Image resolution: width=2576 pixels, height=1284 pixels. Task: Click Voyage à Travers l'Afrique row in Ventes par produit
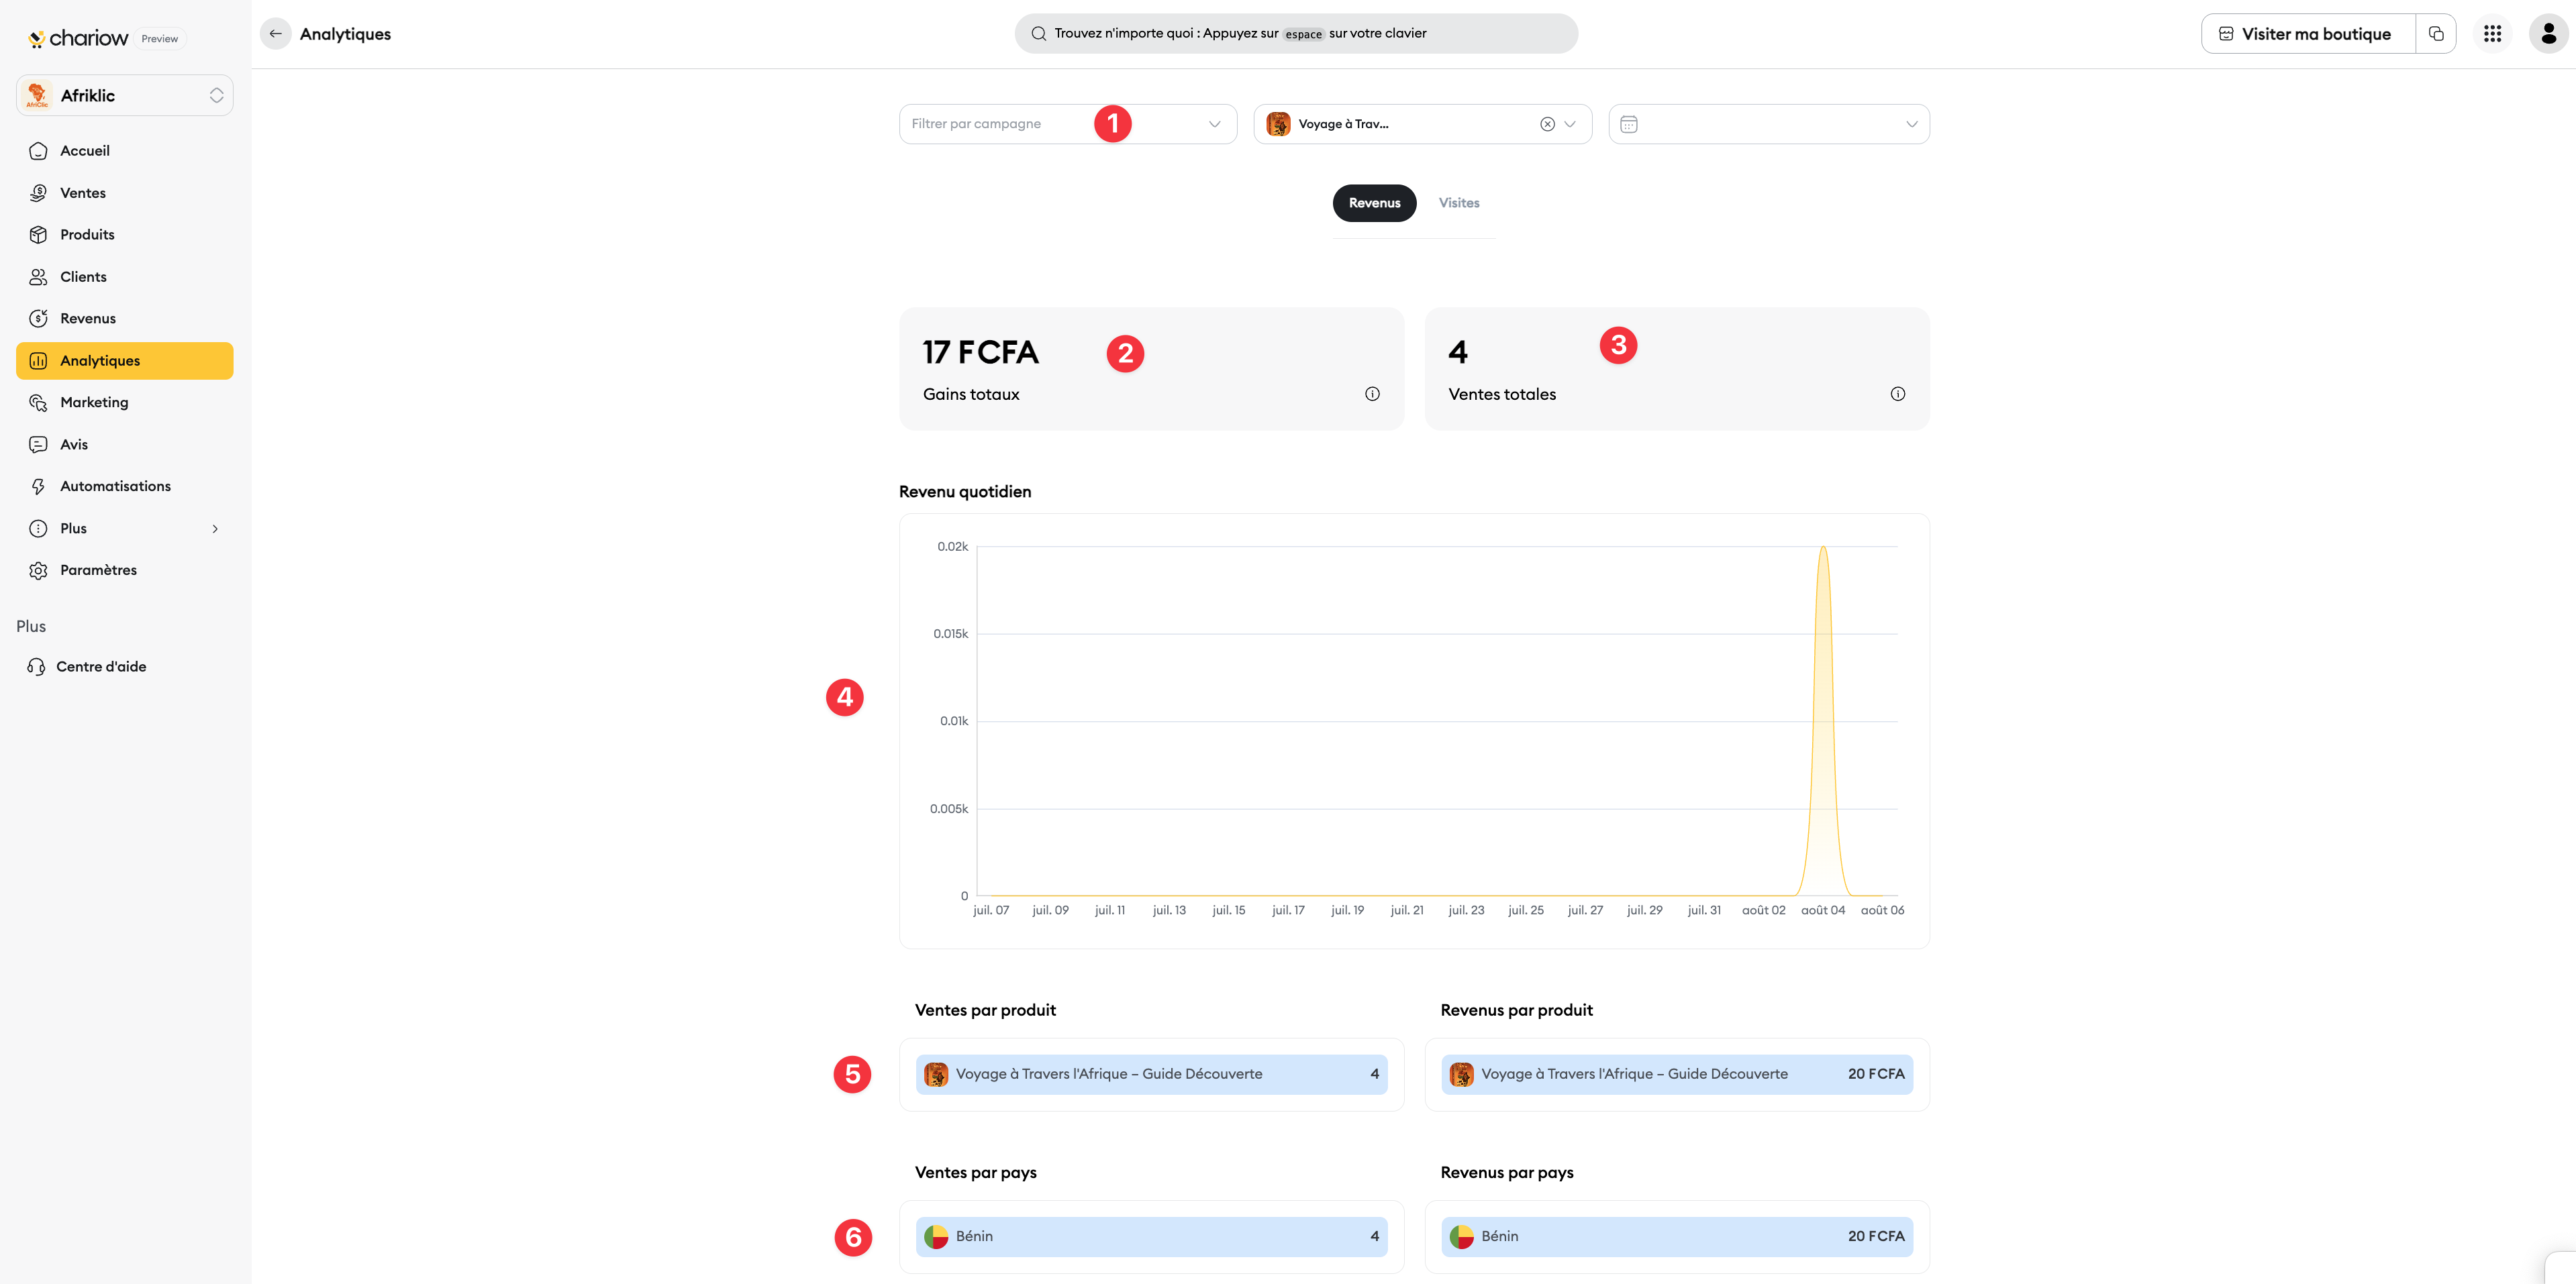pos(1151,1074)
